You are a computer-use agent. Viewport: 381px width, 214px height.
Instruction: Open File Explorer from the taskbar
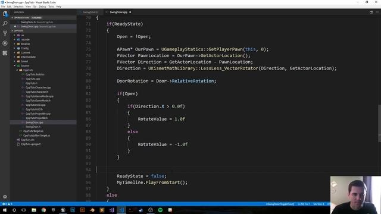(x=34, y=210)
